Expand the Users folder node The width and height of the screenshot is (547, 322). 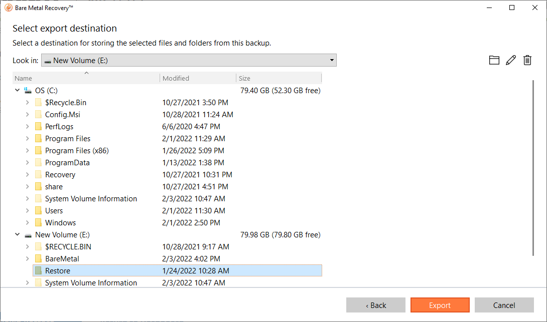coord(27,211)
